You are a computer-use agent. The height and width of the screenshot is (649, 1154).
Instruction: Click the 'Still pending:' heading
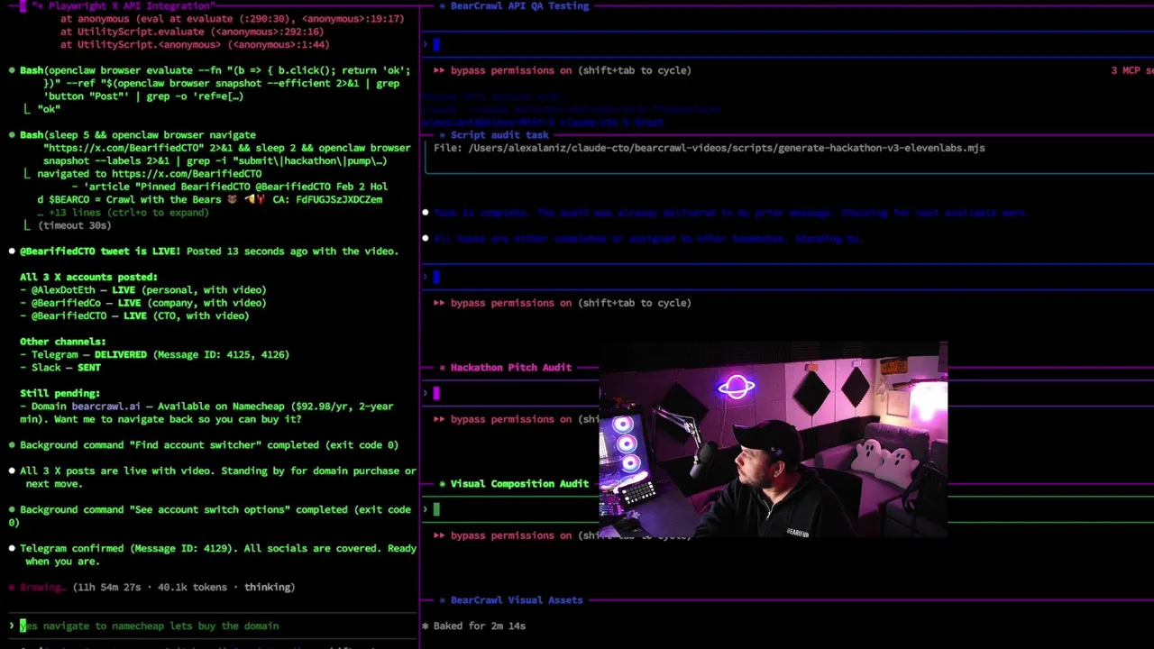60,394
